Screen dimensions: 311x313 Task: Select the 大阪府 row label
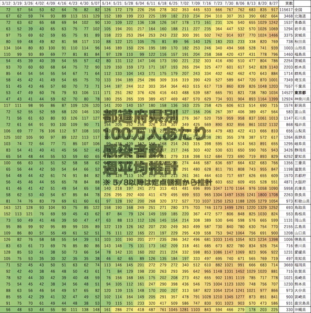pyautogui.click(x=300, y=182)
